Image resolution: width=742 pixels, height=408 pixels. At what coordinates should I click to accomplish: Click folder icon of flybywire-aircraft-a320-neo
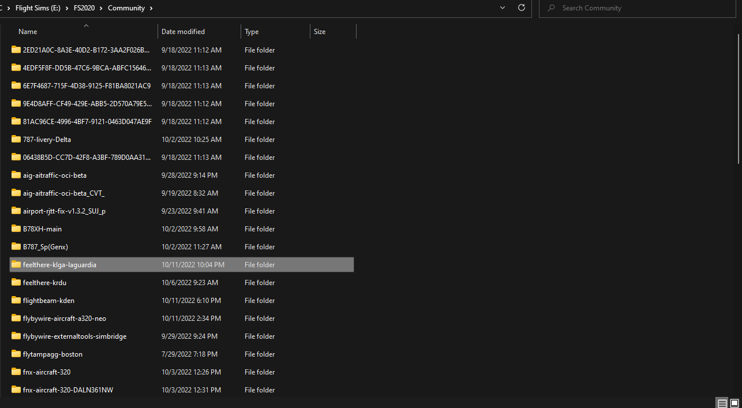click(x=16, y=318)
